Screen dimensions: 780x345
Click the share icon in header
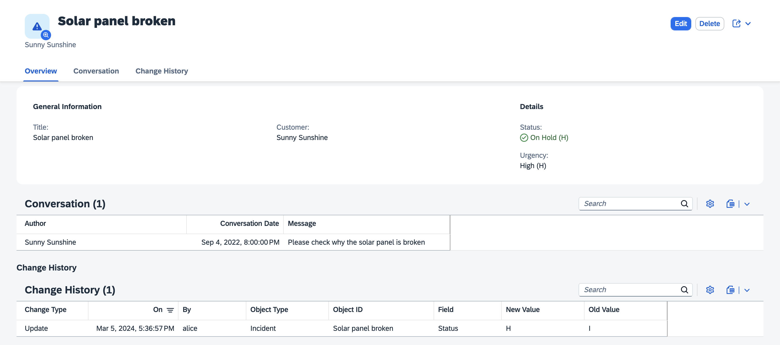tap(736, 24)
